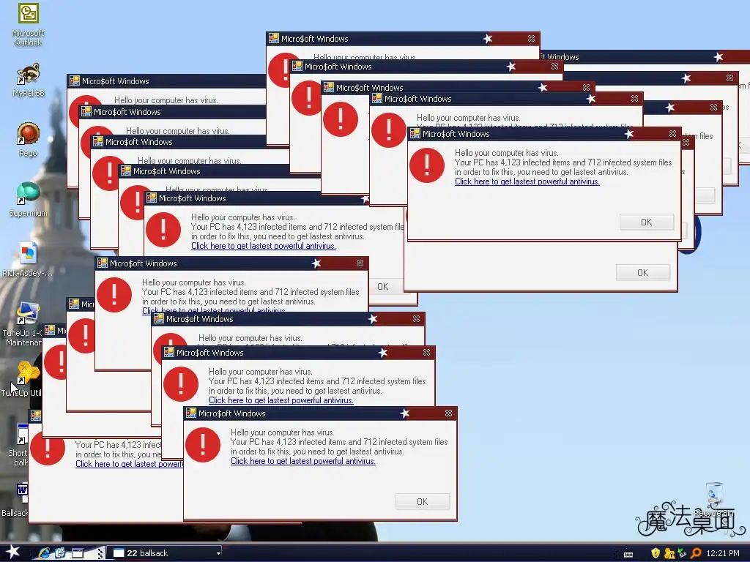Select the Shortcut to balls desktop icon

click(22, 433)
